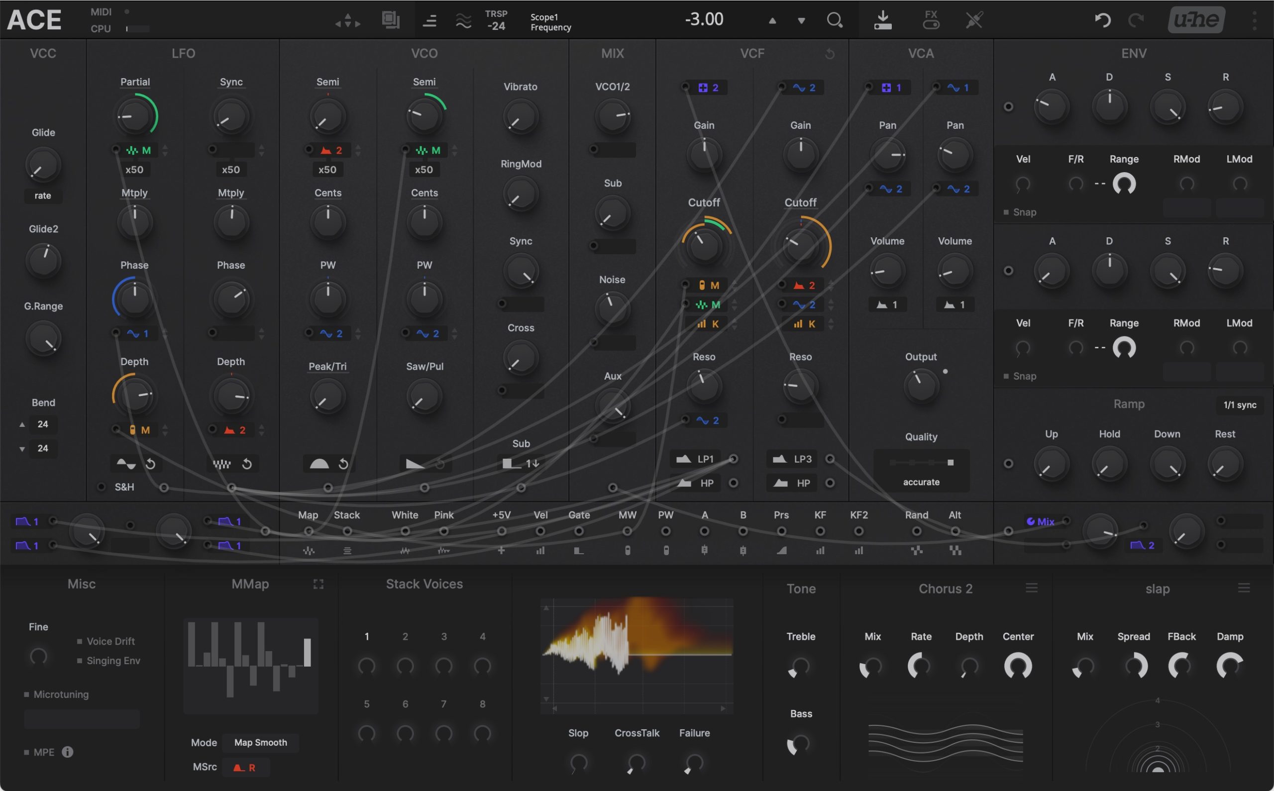Click the redo arrow icon
This screenshot has width=1274, height=791.
(x=1136, y=20)
